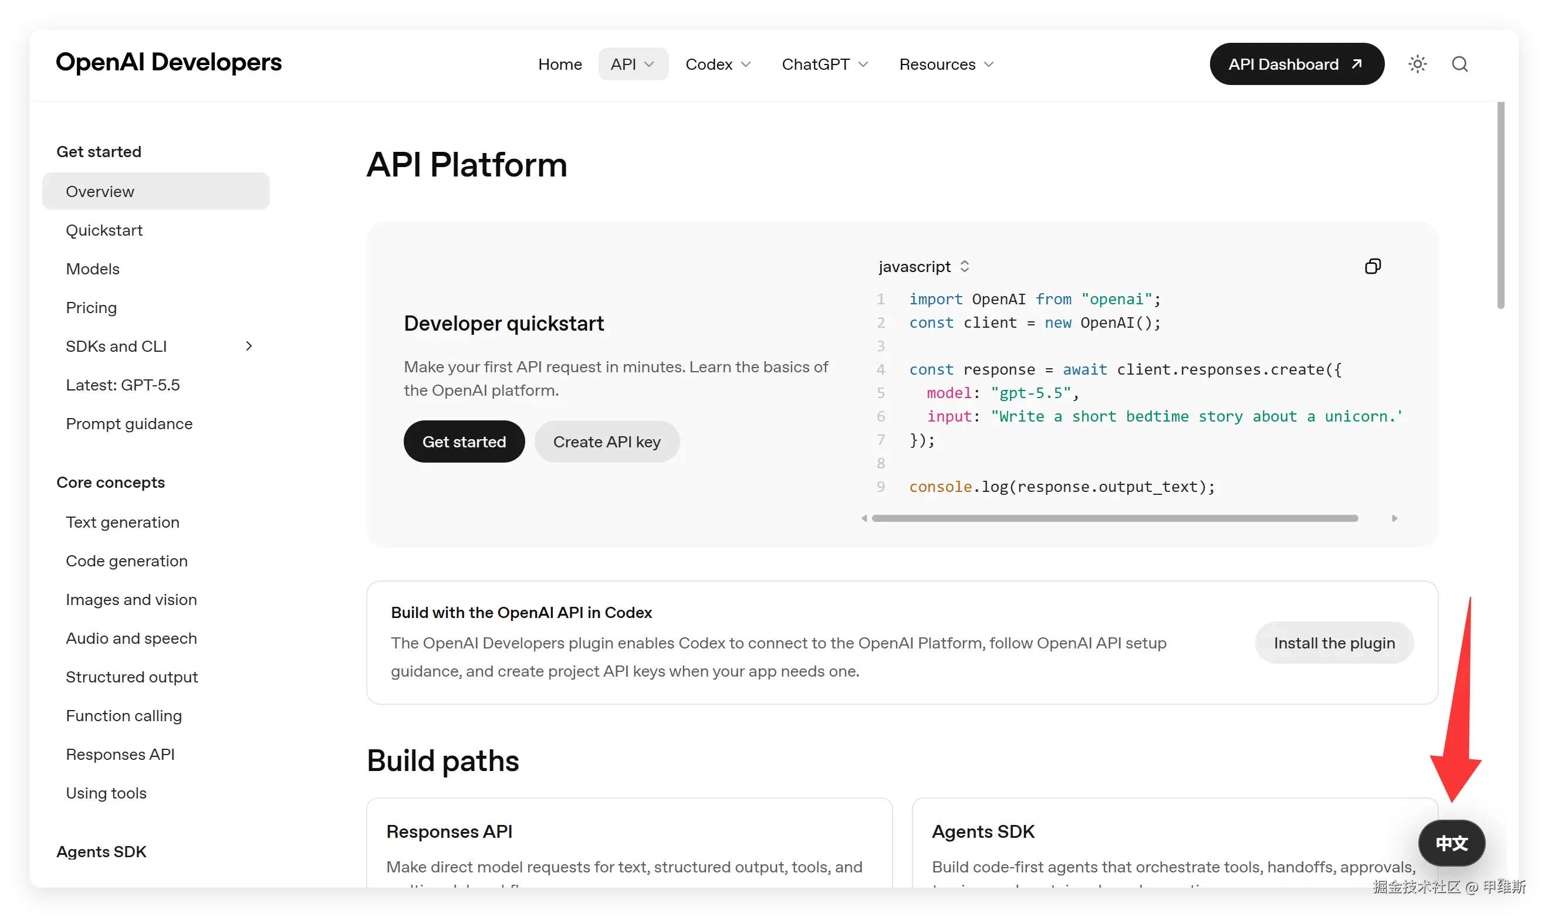Screen dimensions: 1548x917
Task: Open the API Dashboard external link
Action: pos(1296,64)
